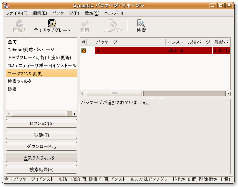The height and width of the screenshot is (187, 238).
Task: Close the Synaptic window
Action: 229,6
